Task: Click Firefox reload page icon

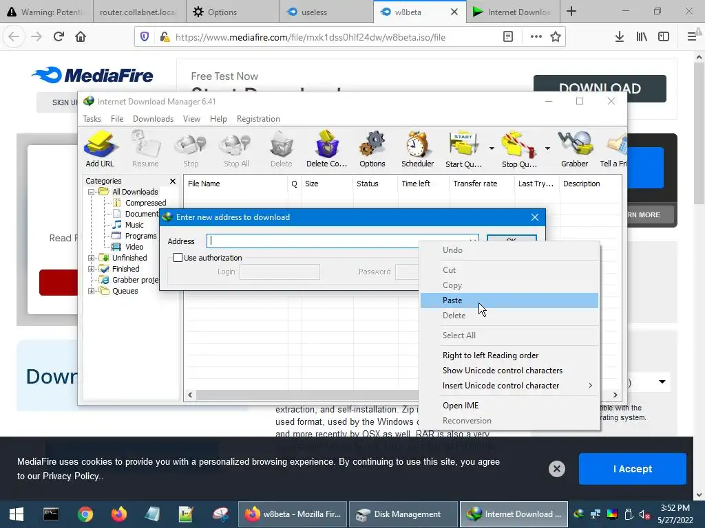Action: 59,37
